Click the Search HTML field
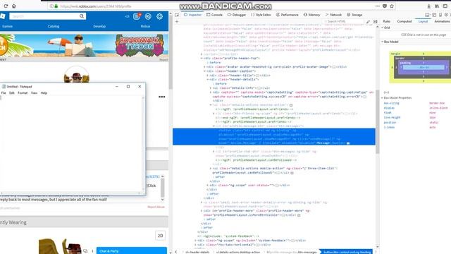The height and width of the screenshot is (254, 451). (344, 22)
